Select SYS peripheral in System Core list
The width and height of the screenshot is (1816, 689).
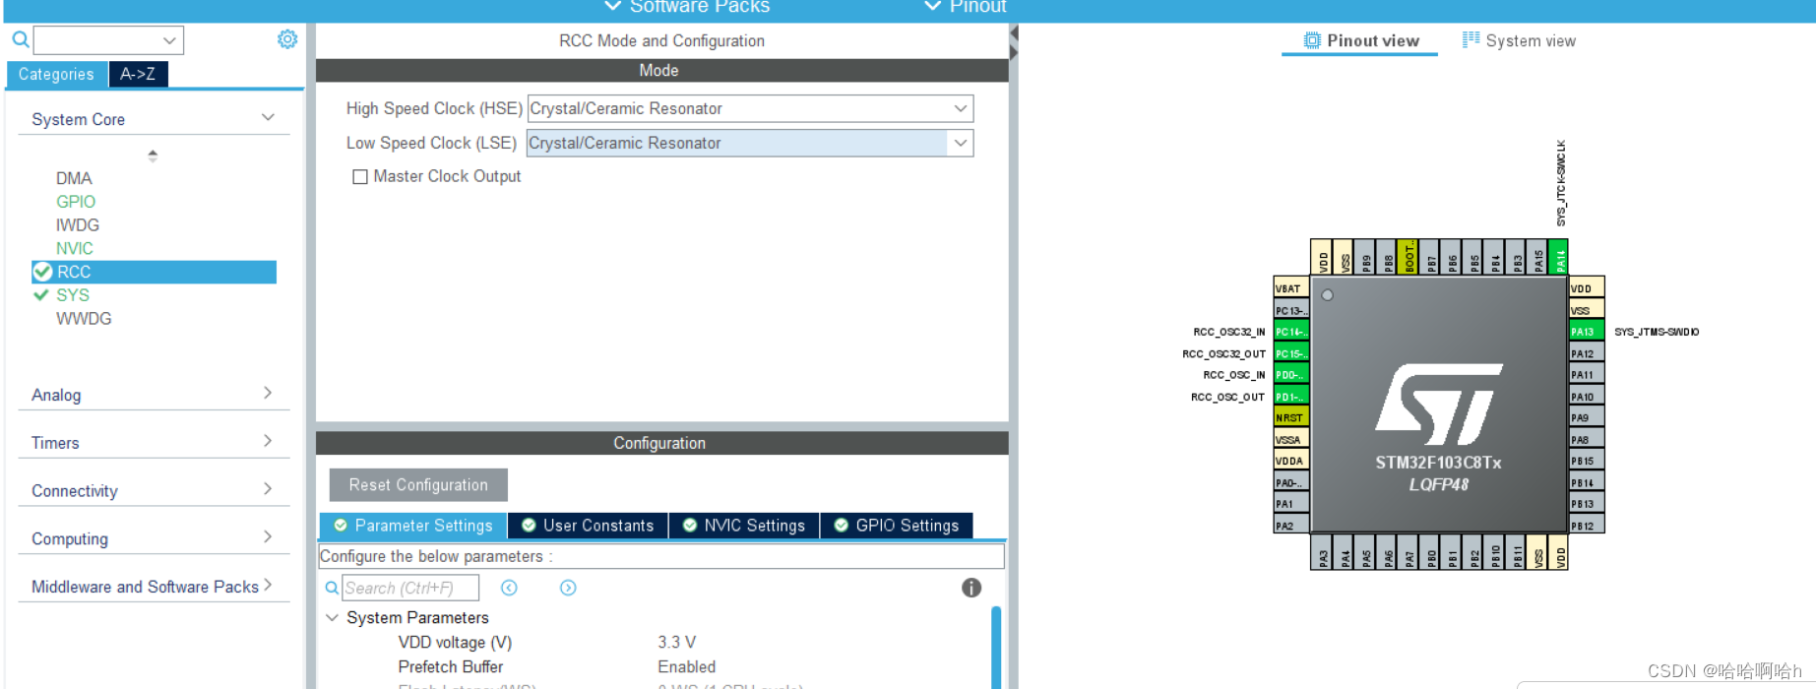72,295
